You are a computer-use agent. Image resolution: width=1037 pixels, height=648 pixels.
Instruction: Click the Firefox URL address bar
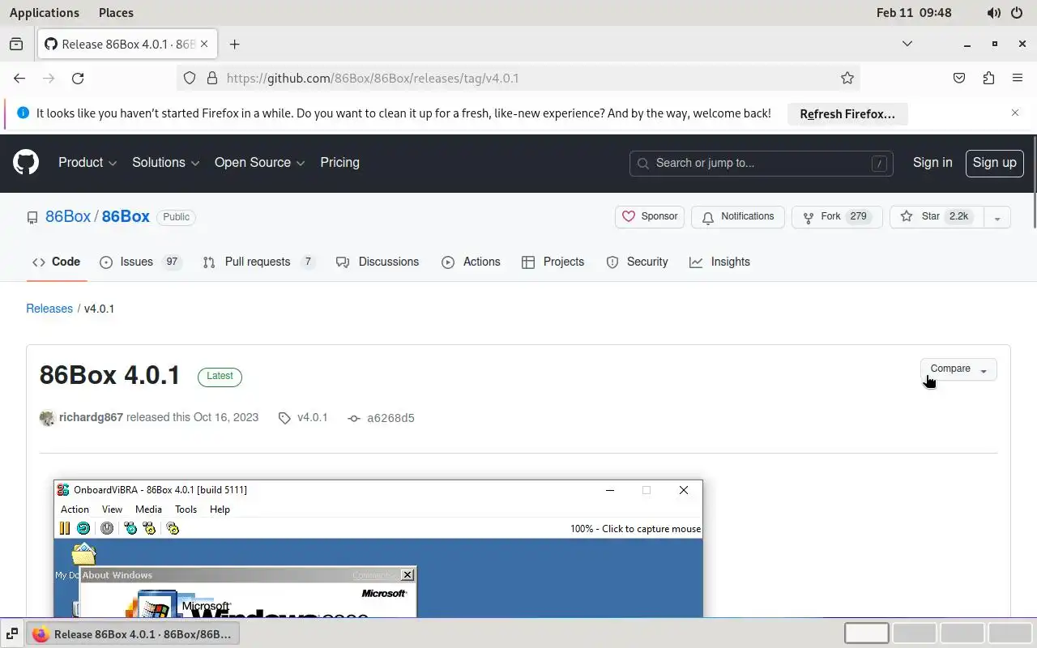pos(518,78)
